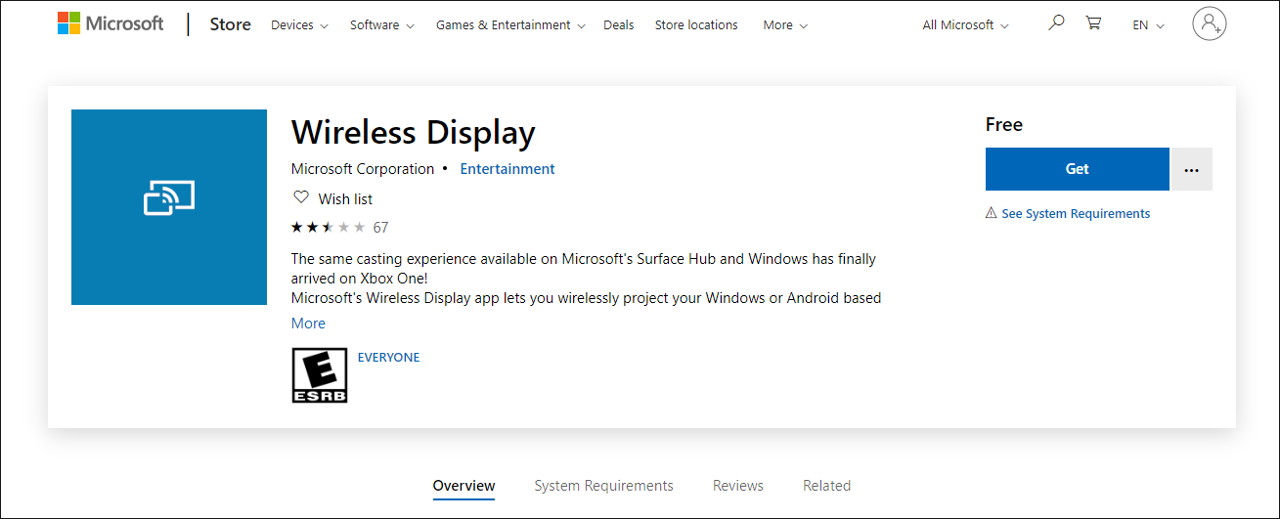The image size is (1280, 519).
Task: Open the See System Requirements link
Action: coord(1076,213)
